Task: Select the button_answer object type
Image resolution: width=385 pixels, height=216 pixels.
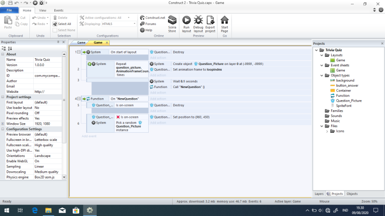Action: pos(347,86)
